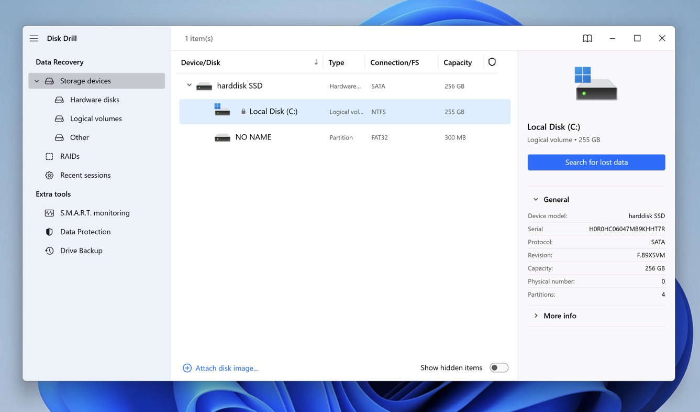Screen dimensions: 700x412
Task: Select Other in the sidebar
Action: [80, 137]
